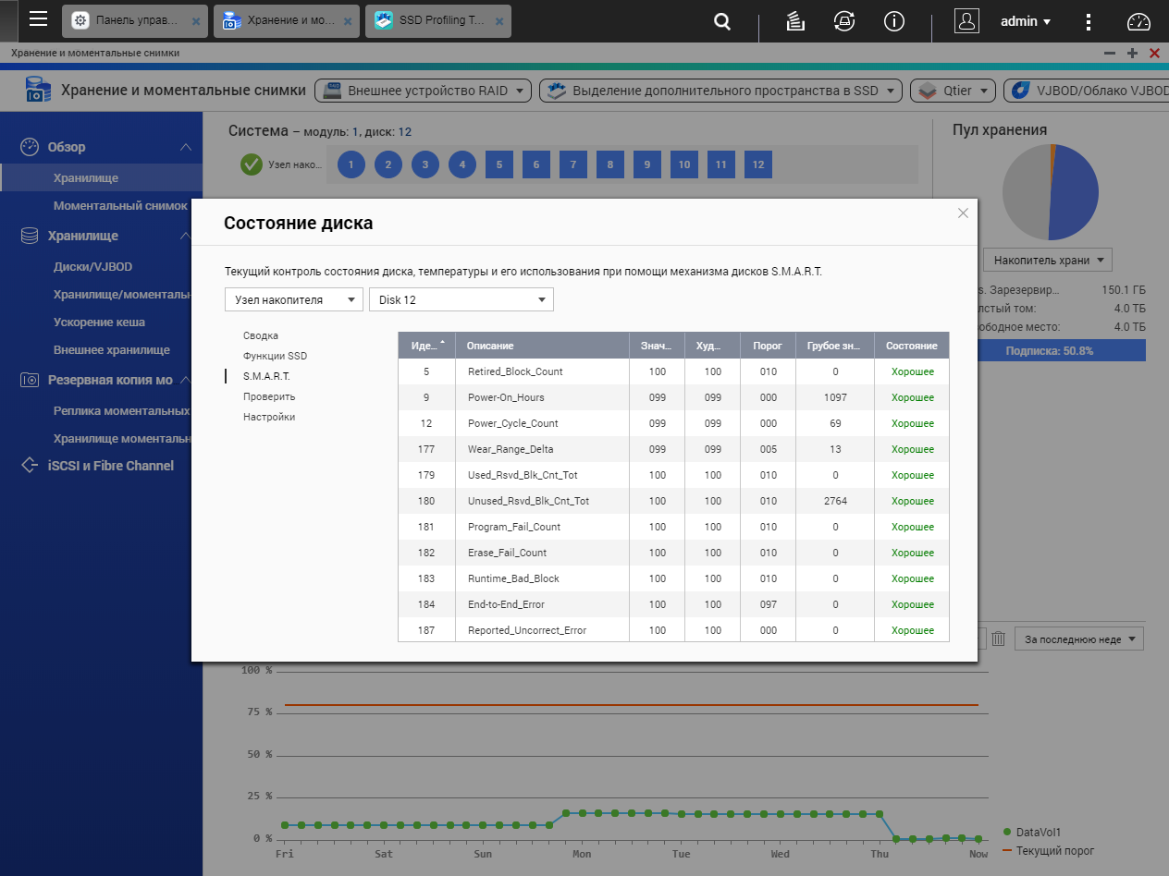Click the Power-On_Hours attribute cell
This screenshot has height=876, width=1169.
[542, 397]
